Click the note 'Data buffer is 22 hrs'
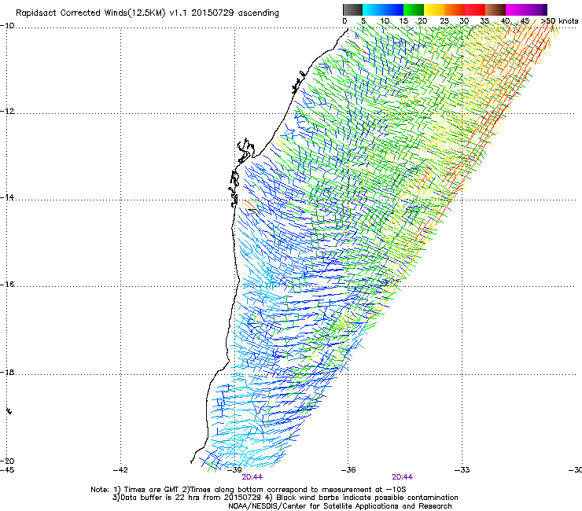Viewport: 582px width, 511px height. [160, 498]
